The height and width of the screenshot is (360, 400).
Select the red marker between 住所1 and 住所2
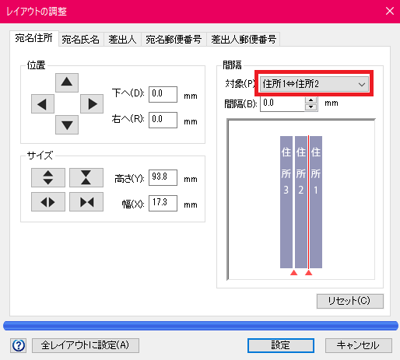[x=308, y=273]
